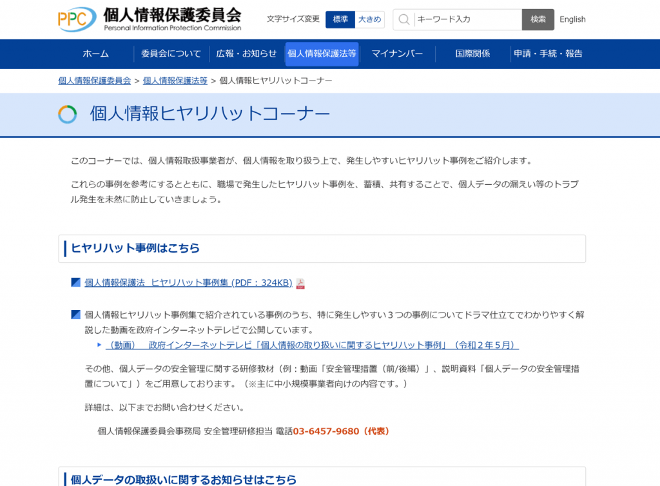
Task: Switch to the 広報・お知らせ section
Action: pyautogui.click(x=247, y=54)
